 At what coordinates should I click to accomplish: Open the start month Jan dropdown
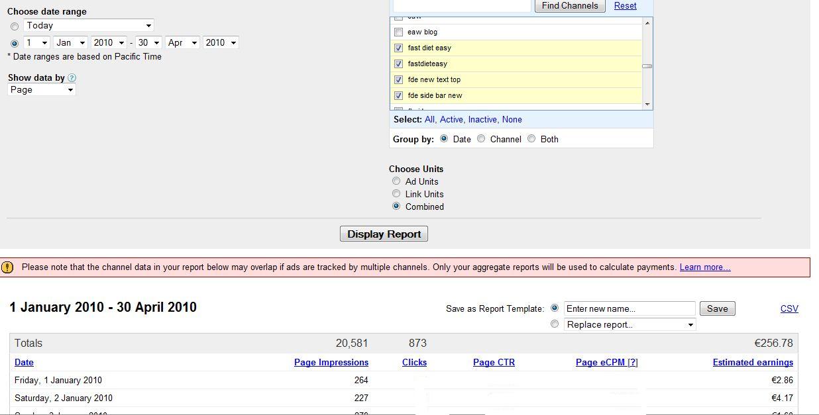pyautogui.click(x=71, y=42)
